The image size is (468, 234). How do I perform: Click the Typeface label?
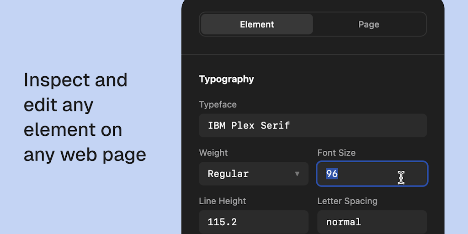[218, 105]
